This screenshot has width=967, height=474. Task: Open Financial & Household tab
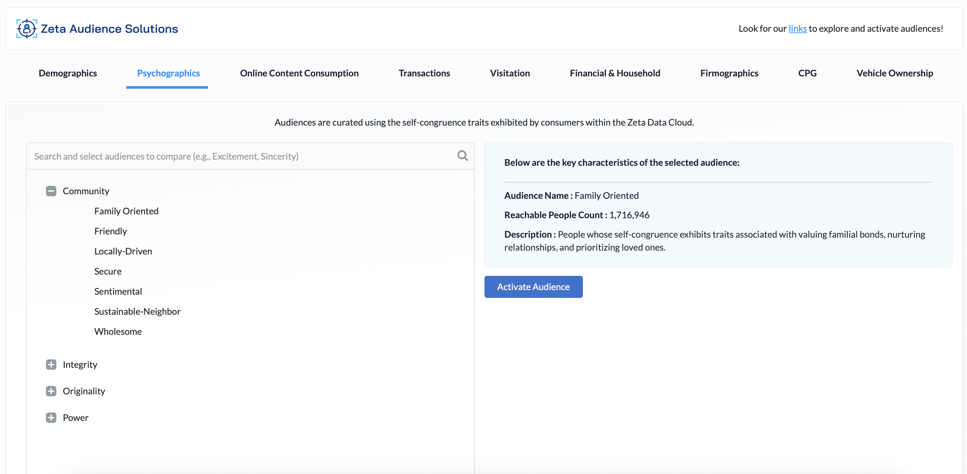(615, 73)
